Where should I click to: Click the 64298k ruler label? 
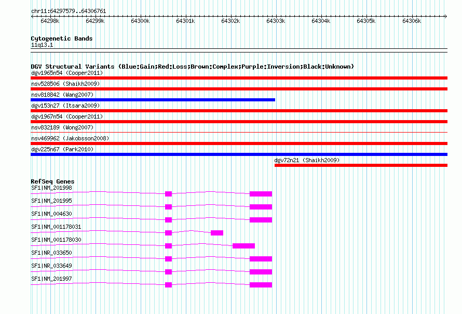[50, 21]
